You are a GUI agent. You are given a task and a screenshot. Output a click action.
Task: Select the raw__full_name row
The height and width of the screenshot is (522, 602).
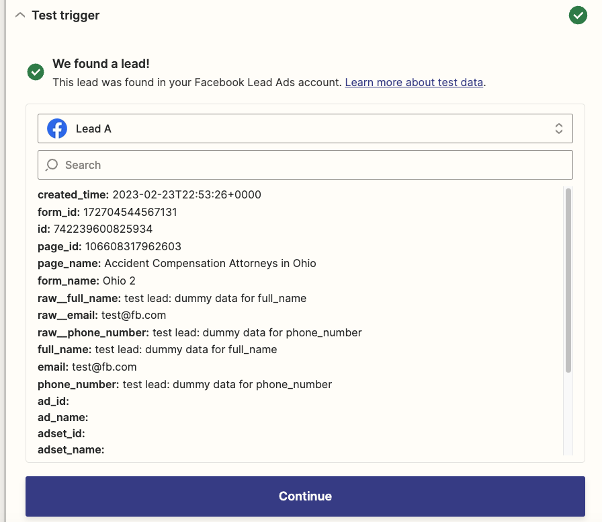pyautogui.click(x=172, y=298)
